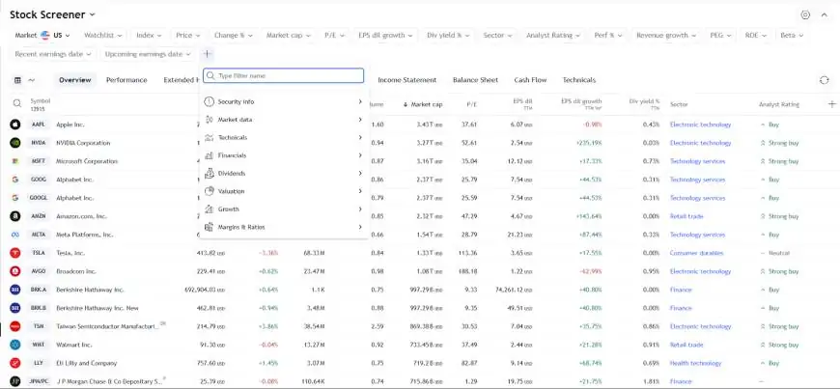Screen dimensions: 840x389
Task: Open the Sector filter dropdown
Action: [x=497, y=36]
